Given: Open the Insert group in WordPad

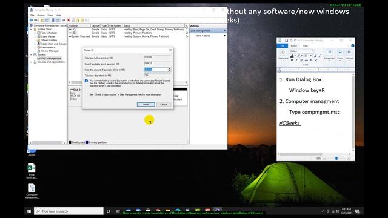Looking at the screenshot, I should 340,55.
